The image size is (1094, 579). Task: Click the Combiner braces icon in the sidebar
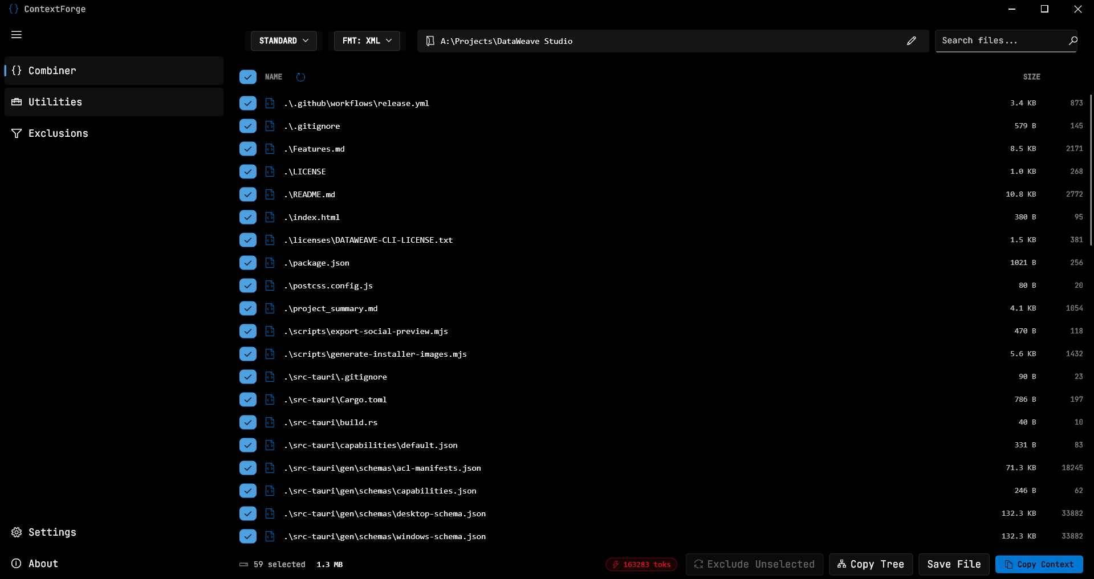(17, 71)
